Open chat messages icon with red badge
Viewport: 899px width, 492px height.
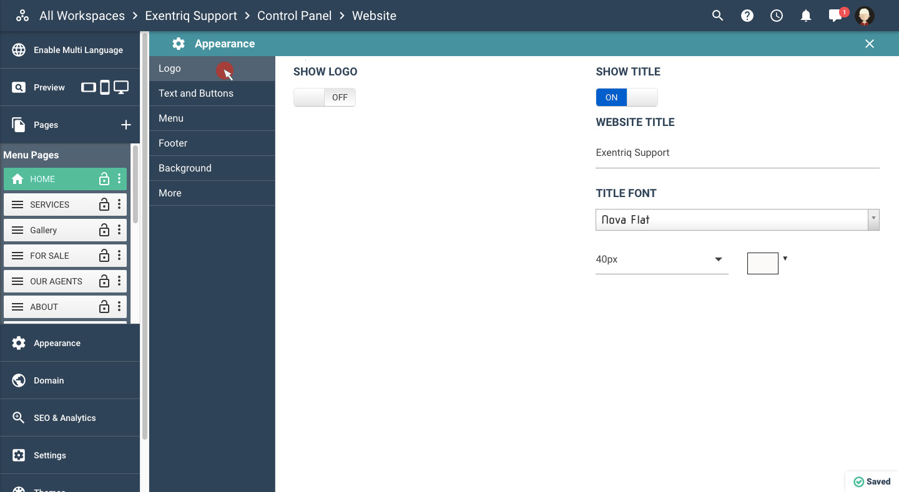pyautogui.click(x=835, y=16)
